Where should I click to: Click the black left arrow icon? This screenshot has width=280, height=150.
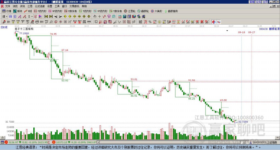[56, 16]
